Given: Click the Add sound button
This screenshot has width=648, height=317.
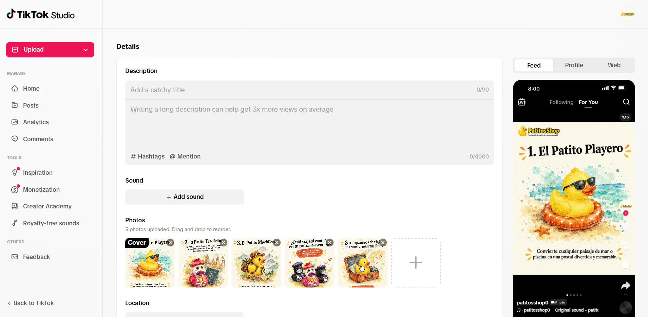Looking at the screenshot, I should point(185,197).
